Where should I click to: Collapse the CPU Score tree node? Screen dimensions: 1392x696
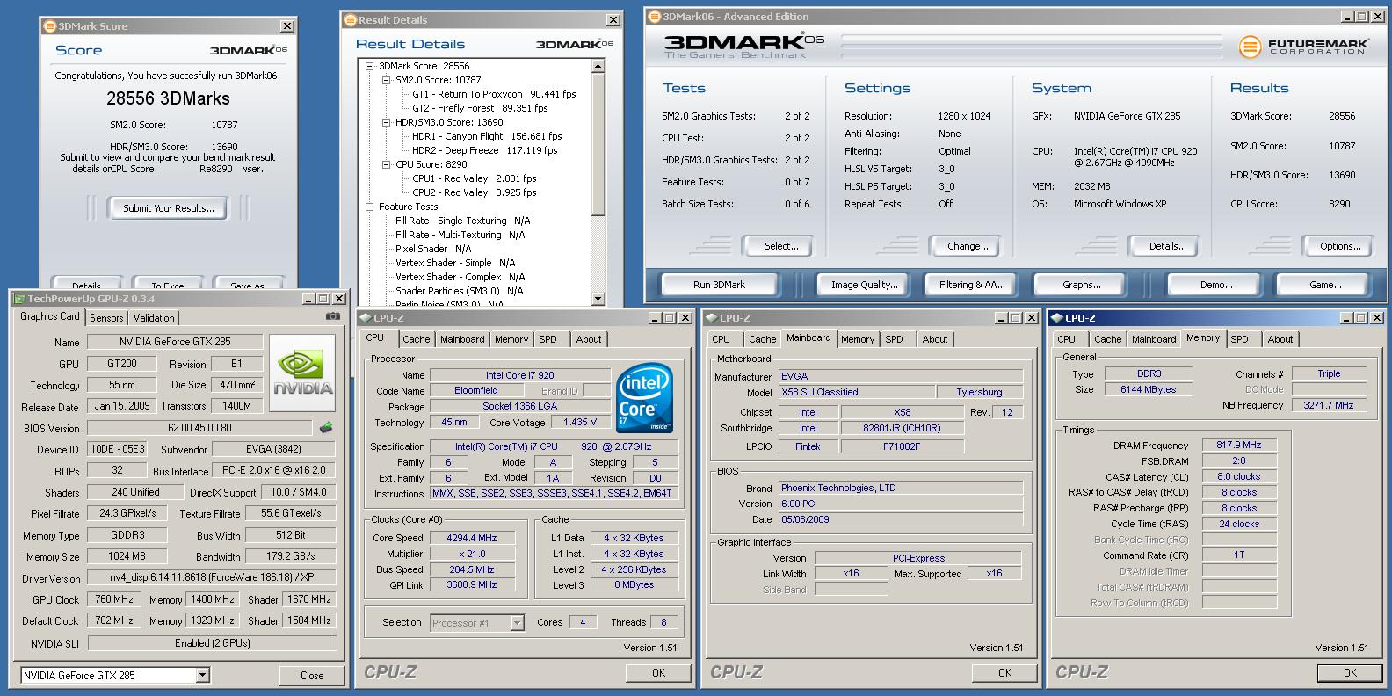coord(386,164)
